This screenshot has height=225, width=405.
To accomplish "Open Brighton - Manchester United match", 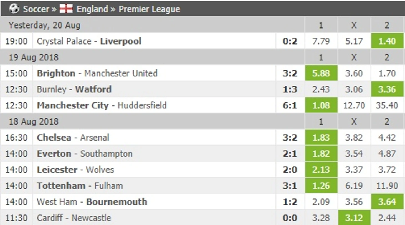I will click(x=97, y=73).
